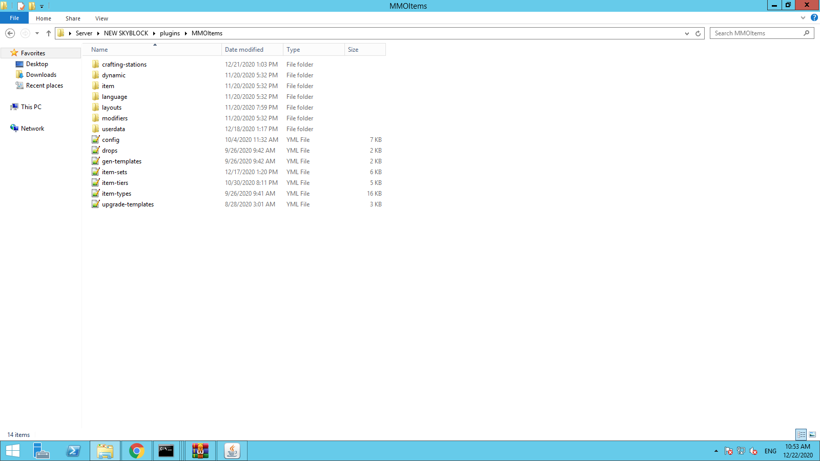The height and width of the screenshot is (461, 820).
Task: Select the config YML file icon
Action: click(96, 139)
